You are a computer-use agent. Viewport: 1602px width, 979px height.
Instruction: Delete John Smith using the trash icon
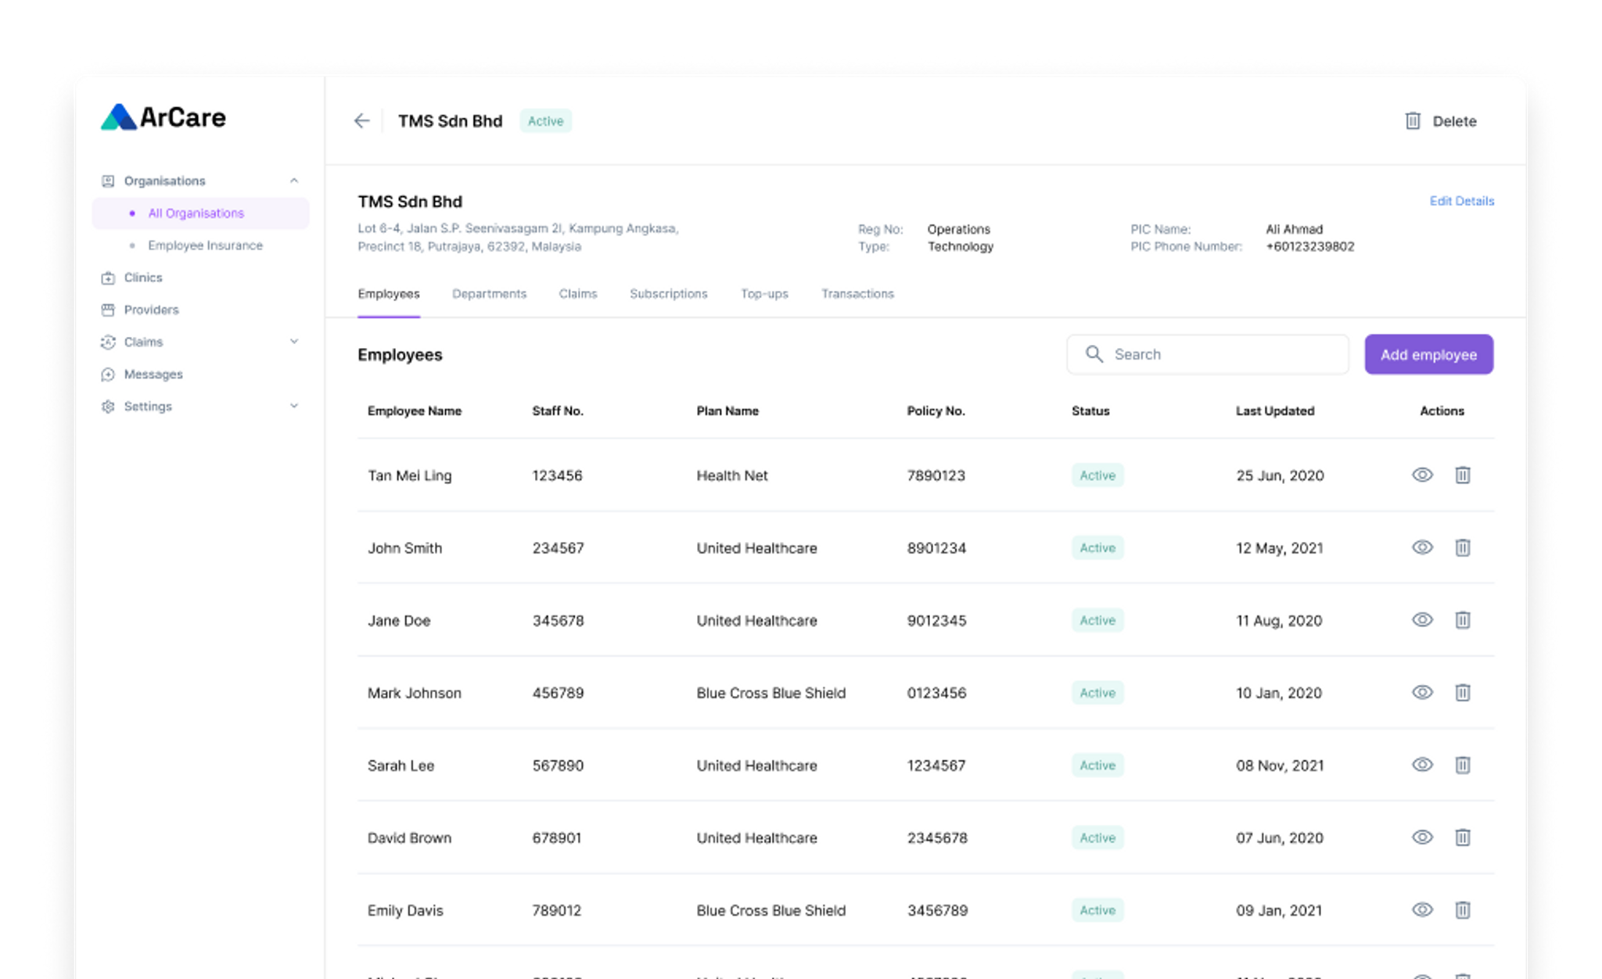tap(1462, 547)
